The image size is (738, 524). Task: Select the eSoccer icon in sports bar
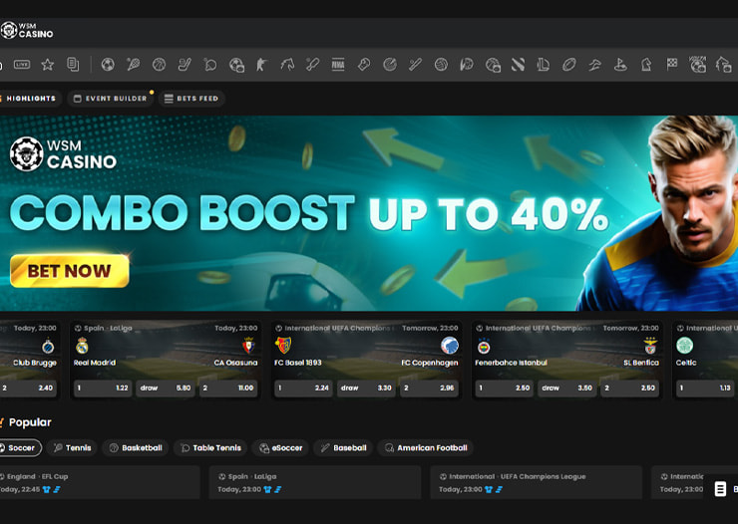tap(236, 65)
